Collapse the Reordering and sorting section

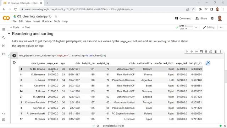(9, 34)
